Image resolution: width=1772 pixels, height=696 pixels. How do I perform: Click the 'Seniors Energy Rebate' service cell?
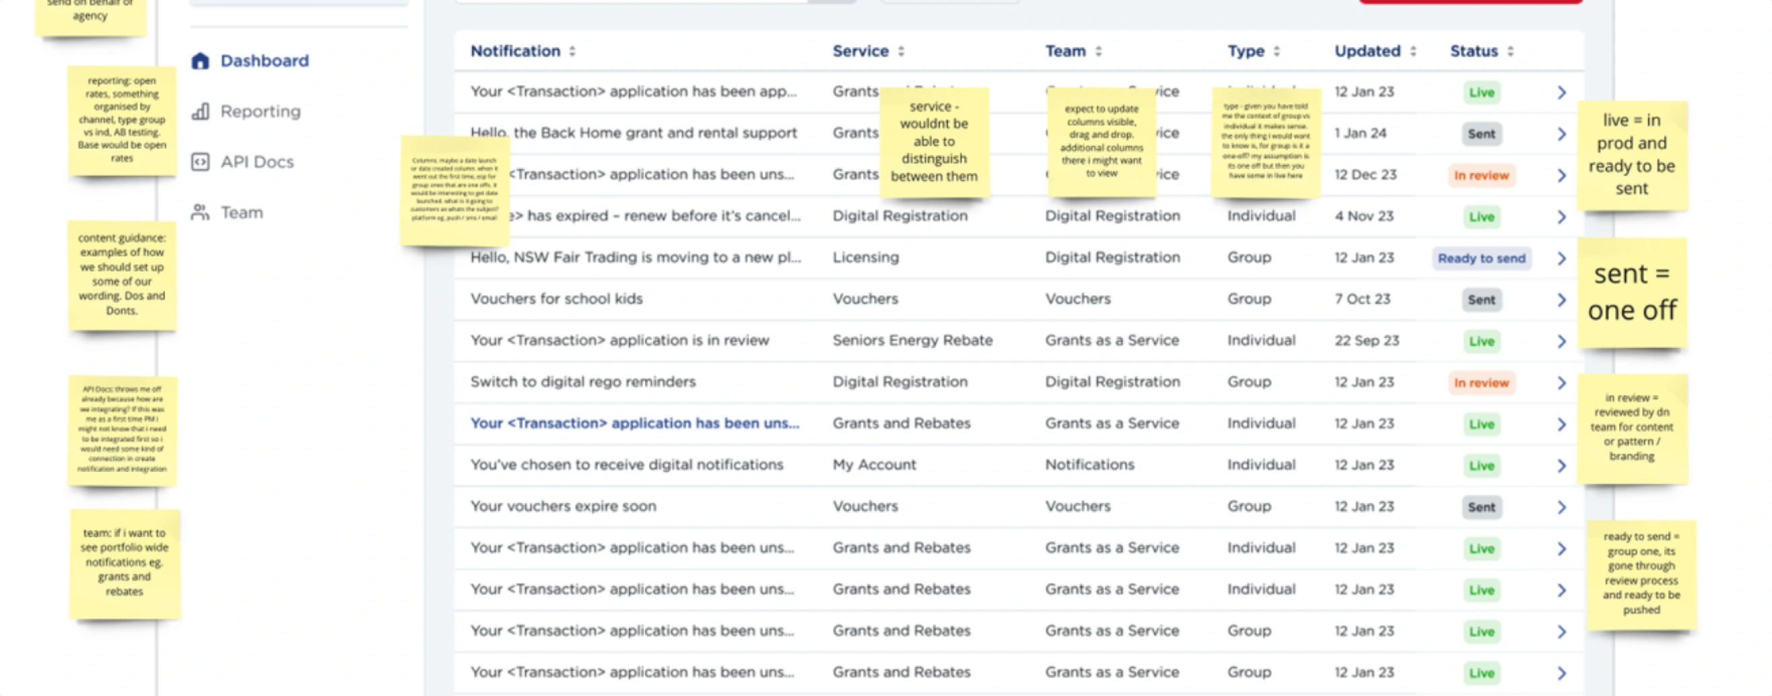coord(912,340)
